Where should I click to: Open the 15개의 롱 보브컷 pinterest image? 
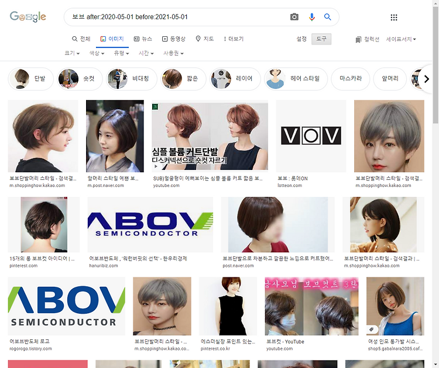[44, 225]
